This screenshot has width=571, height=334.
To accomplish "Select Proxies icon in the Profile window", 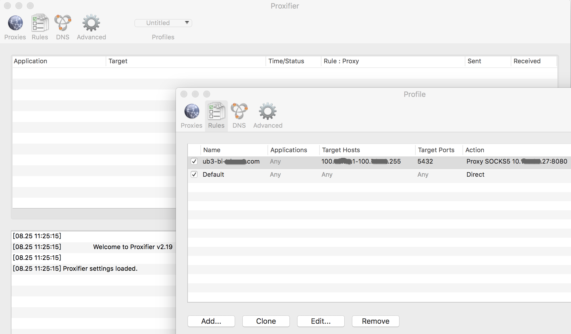I will click(x=192, y=116).
